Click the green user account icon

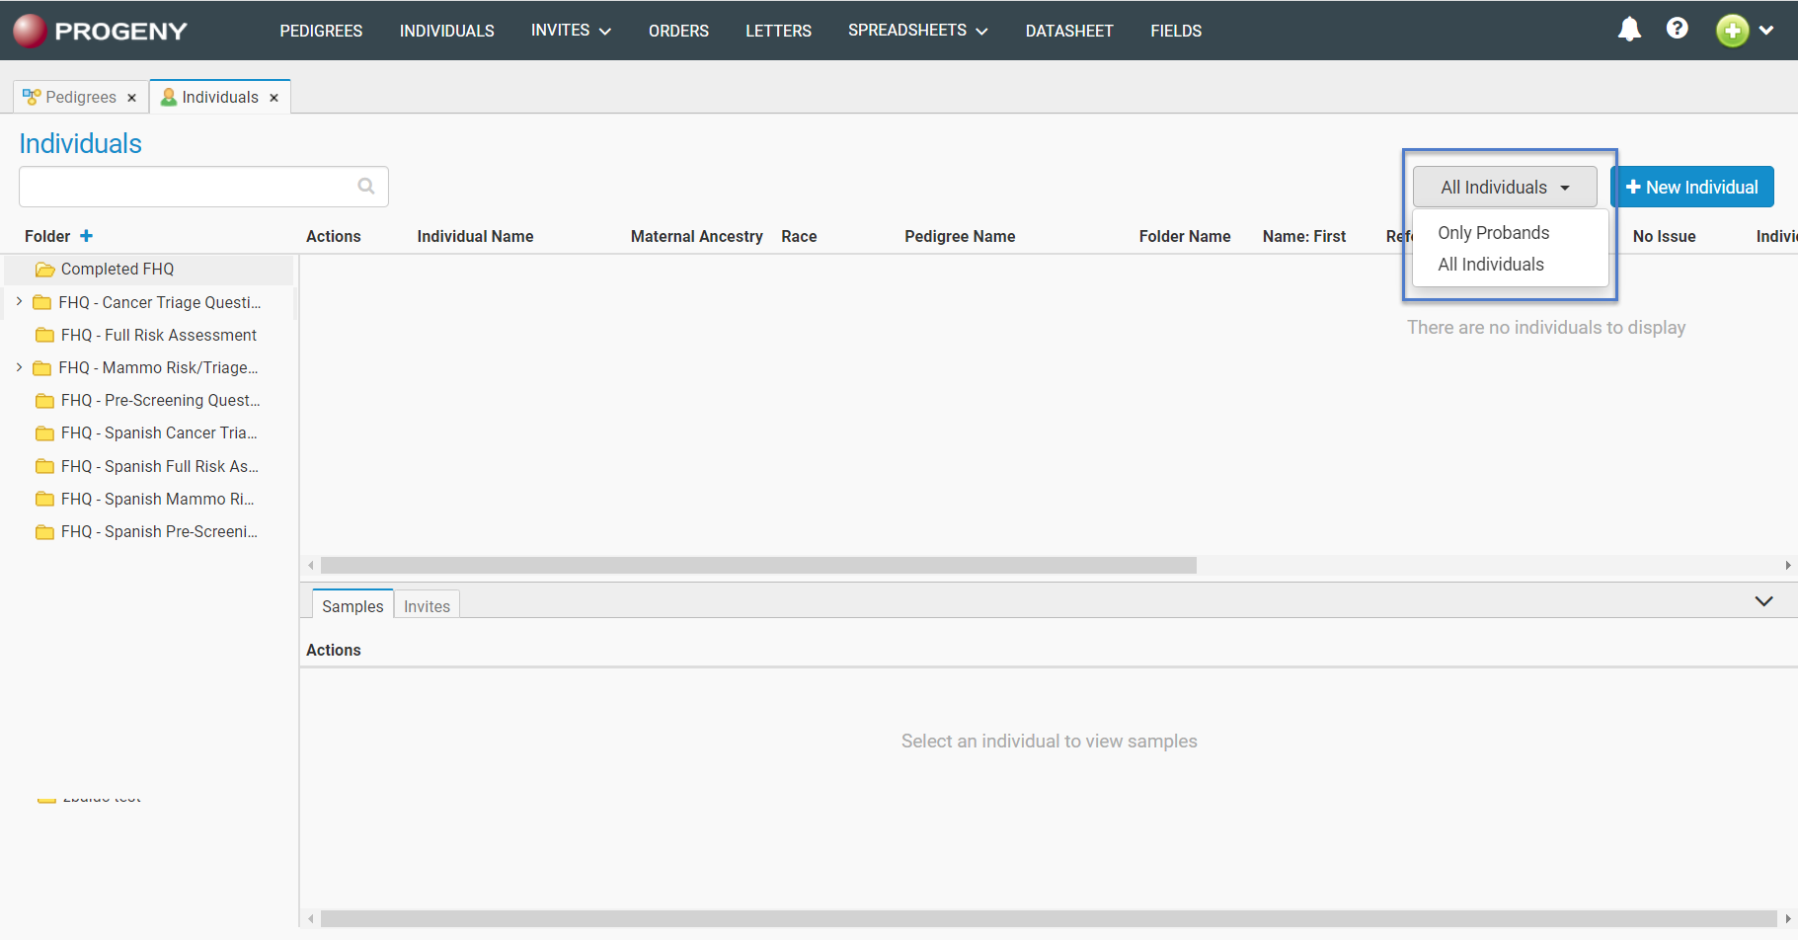1732,31
